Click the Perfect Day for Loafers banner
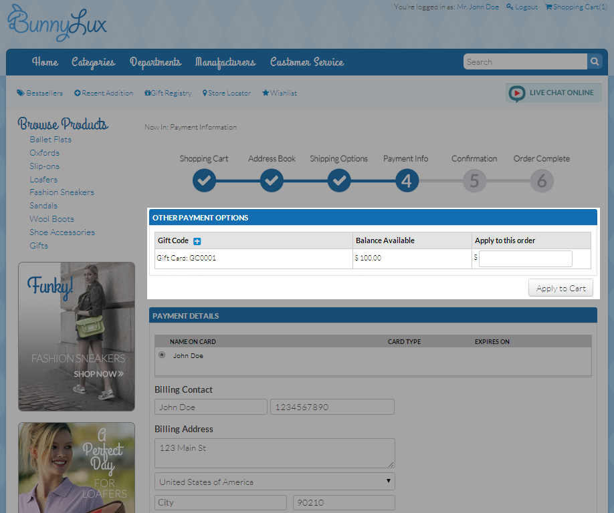 pyautogui.click(x=77, y=468)
